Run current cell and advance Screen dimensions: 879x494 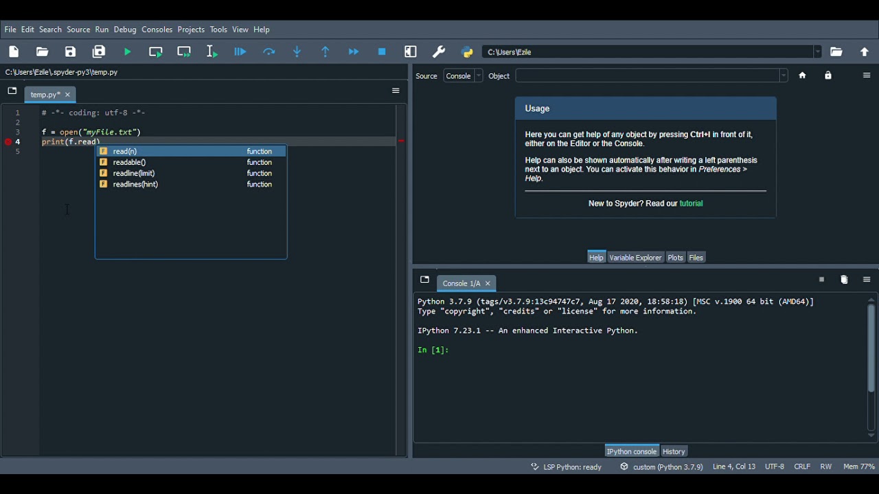tap(184, 52)
